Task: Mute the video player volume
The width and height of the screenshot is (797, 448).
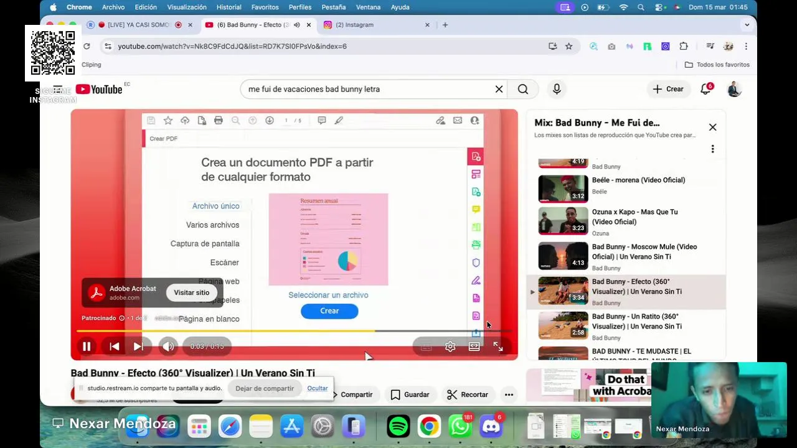Action: (x=168, y=347)
